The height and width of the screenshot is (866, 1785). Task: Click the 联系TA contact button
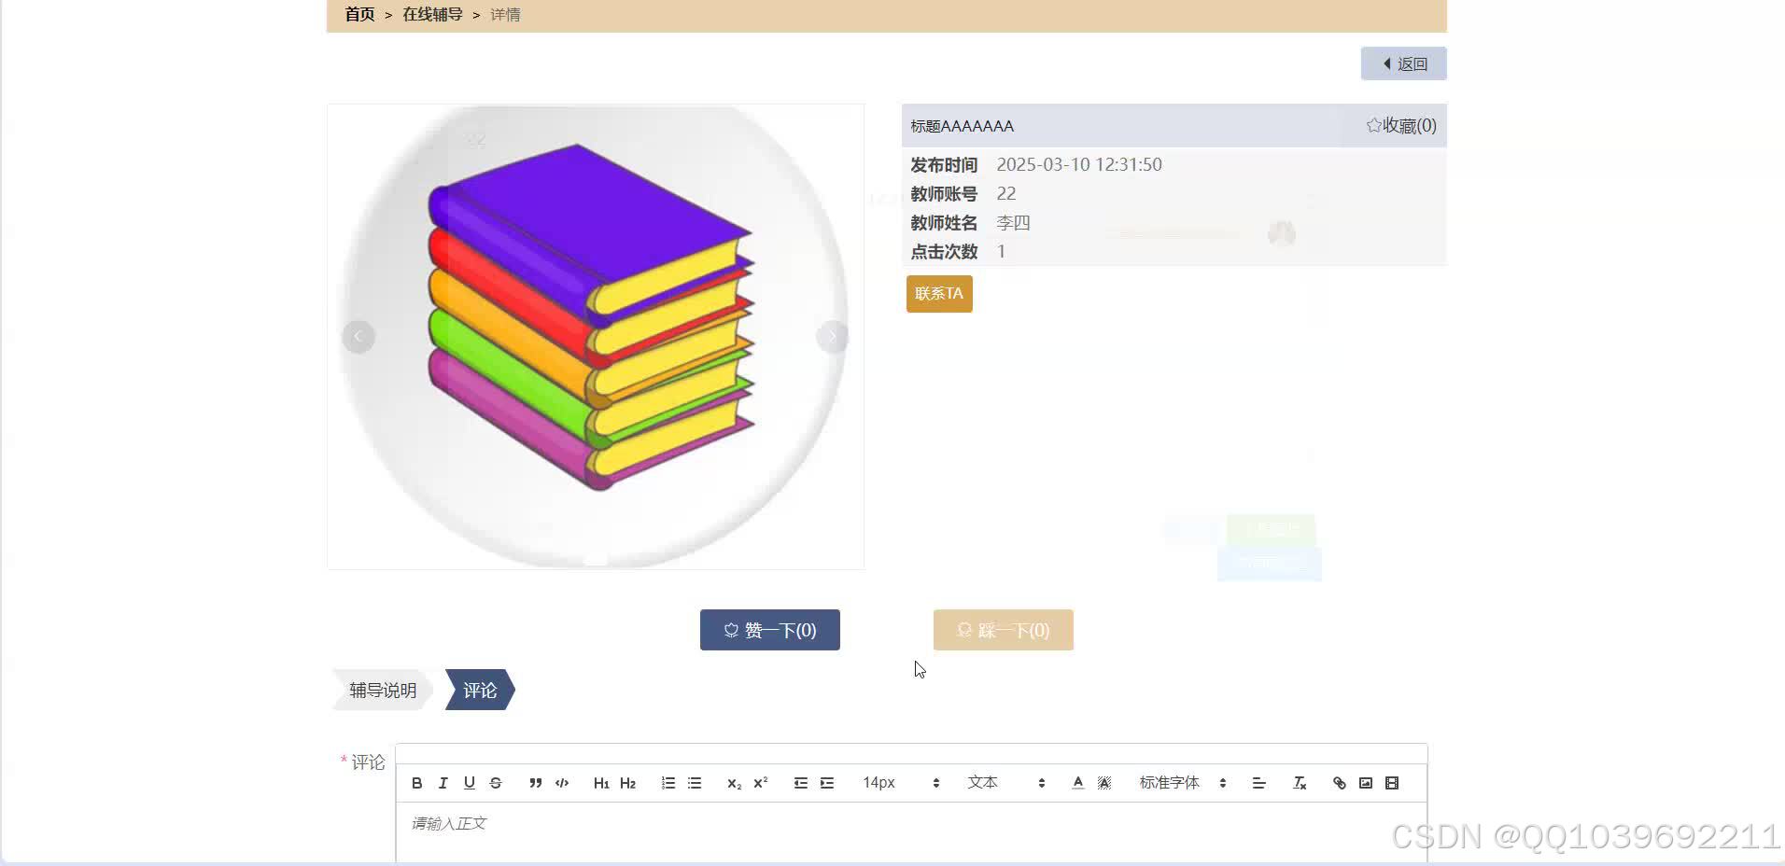pos(939,294)
